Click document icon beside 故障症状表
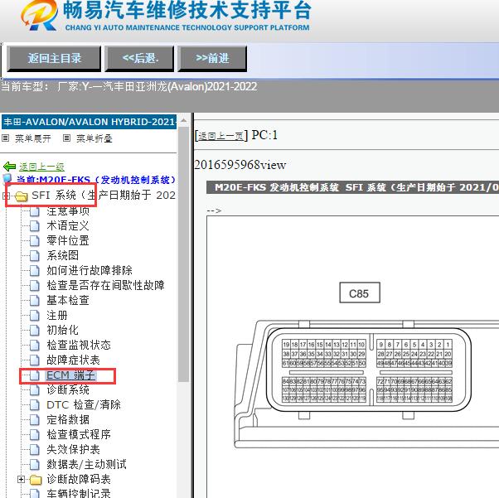The image size is (499, 498). tap(34, 360)
